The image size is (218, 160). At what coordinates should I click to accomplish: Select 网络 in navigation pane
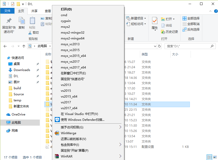(x=15, y=131)
